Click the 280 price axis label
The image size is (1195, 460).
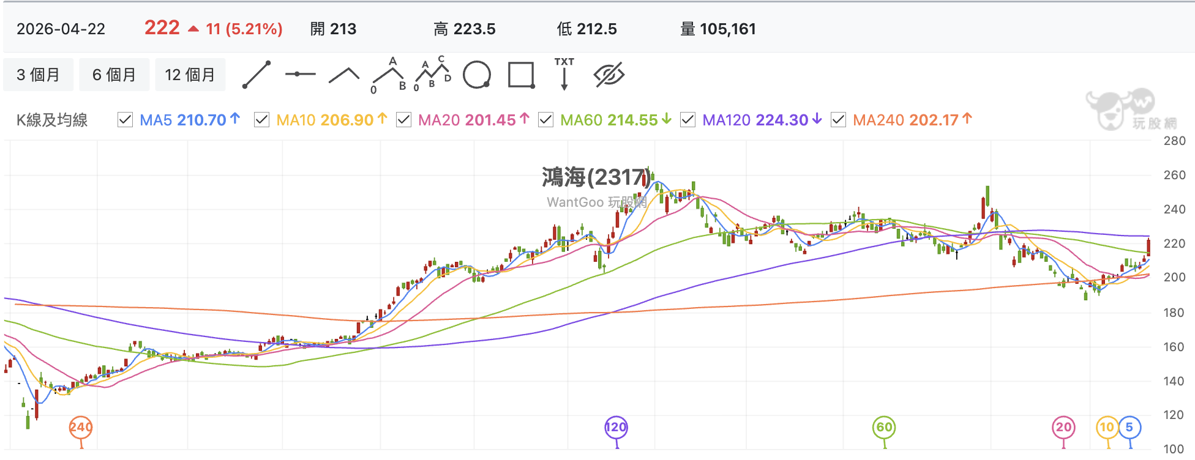point(1174,141)
